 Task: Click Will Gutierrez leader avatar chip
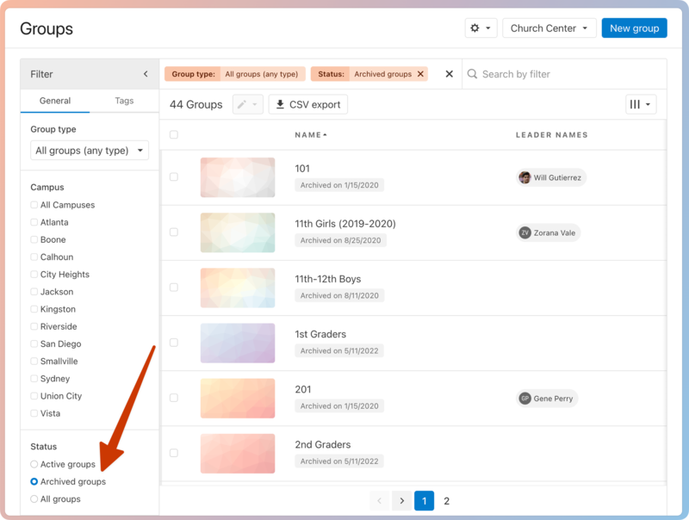coord(551,177)
